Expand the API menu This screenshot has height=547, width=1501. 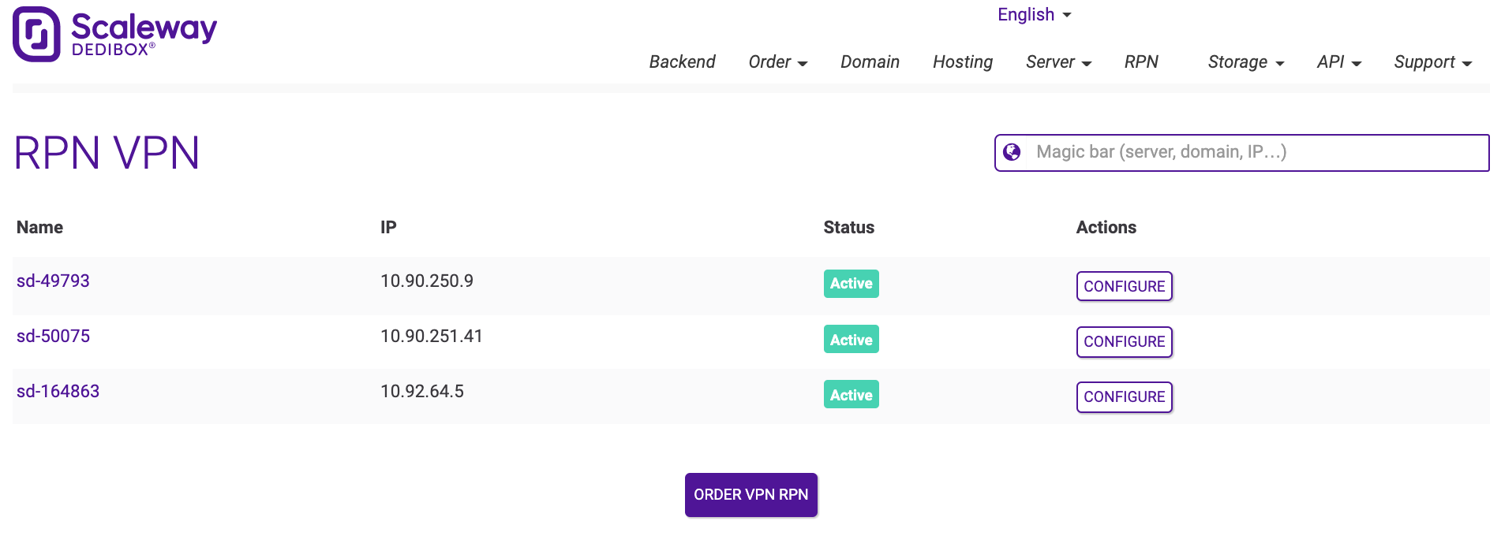pos(1338,62)
